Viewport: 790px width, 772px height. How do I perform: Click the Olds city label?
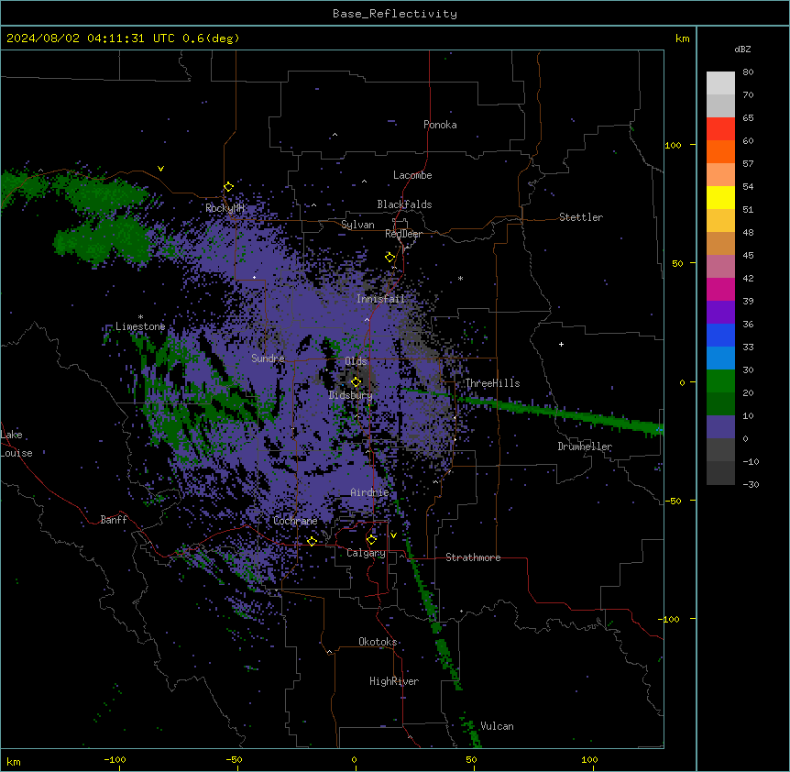point(356,361)
